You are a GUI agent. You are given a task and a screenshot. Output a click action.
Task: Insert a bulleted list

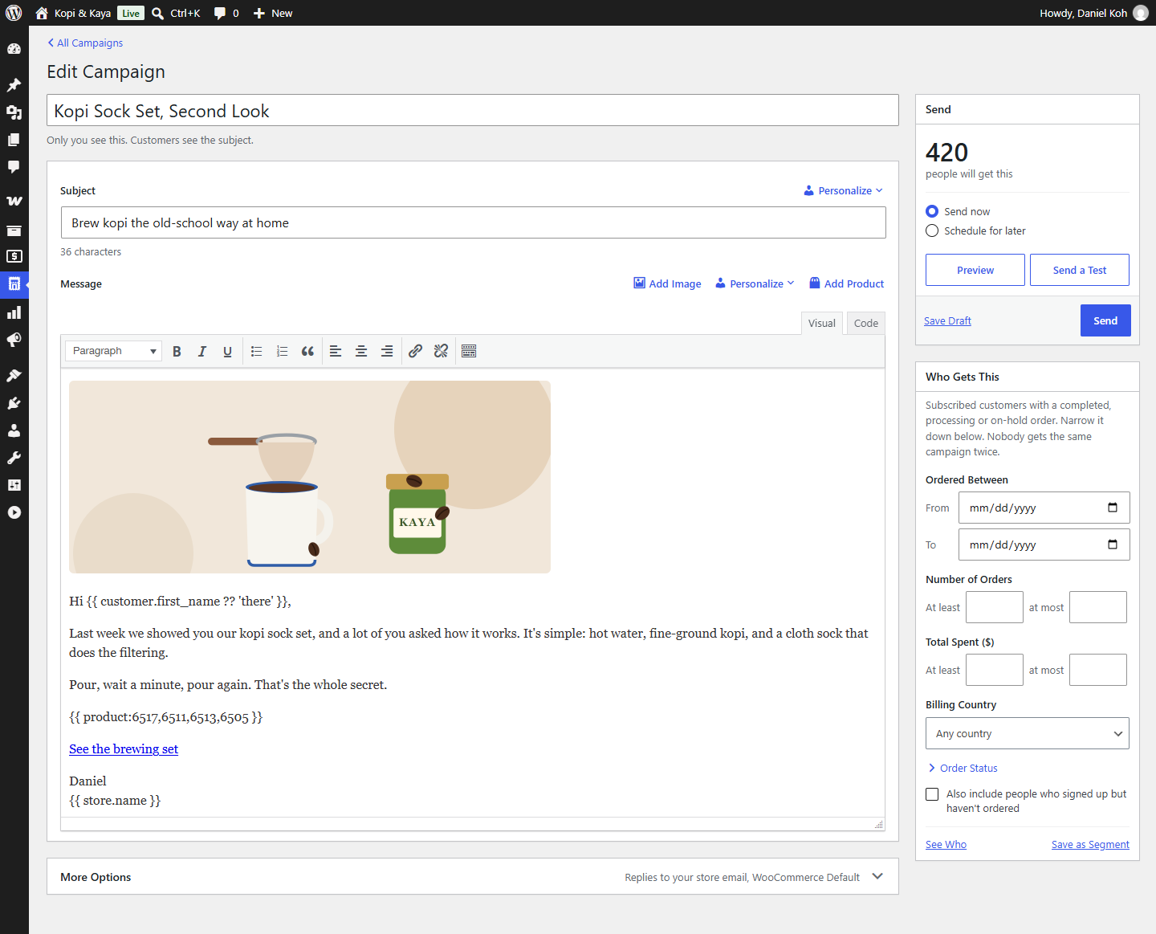coord(257,351)
